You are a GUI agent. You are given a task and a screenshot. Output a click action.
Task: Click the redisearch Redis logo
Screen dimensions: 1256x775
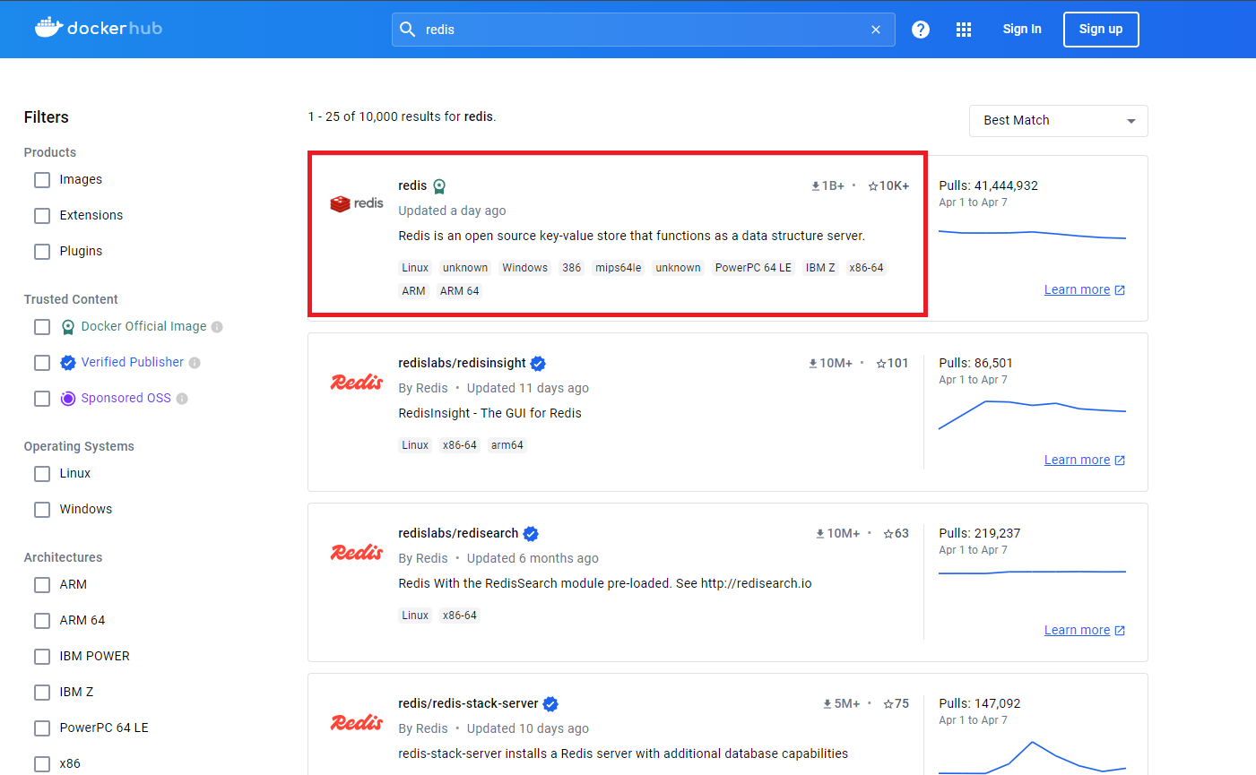357,552
